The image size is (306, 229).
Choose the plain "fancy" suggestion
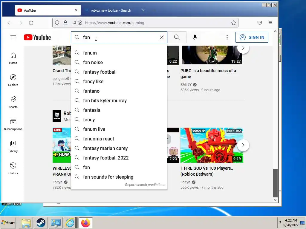click(119, 120)
